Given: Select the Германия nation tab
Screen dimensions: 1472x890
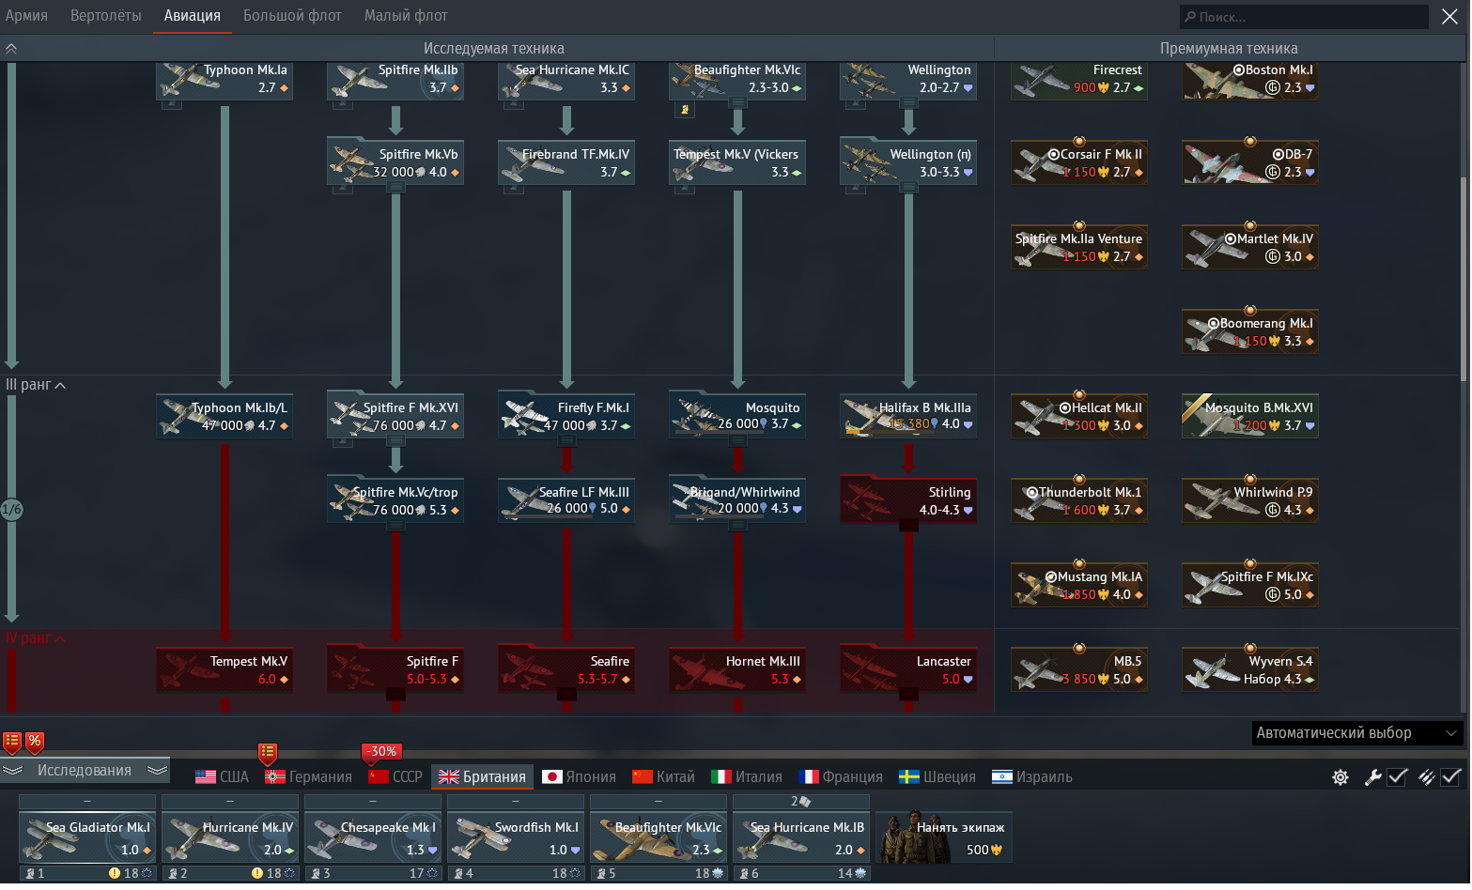Looking at the screenshot, I should [309, 777].
